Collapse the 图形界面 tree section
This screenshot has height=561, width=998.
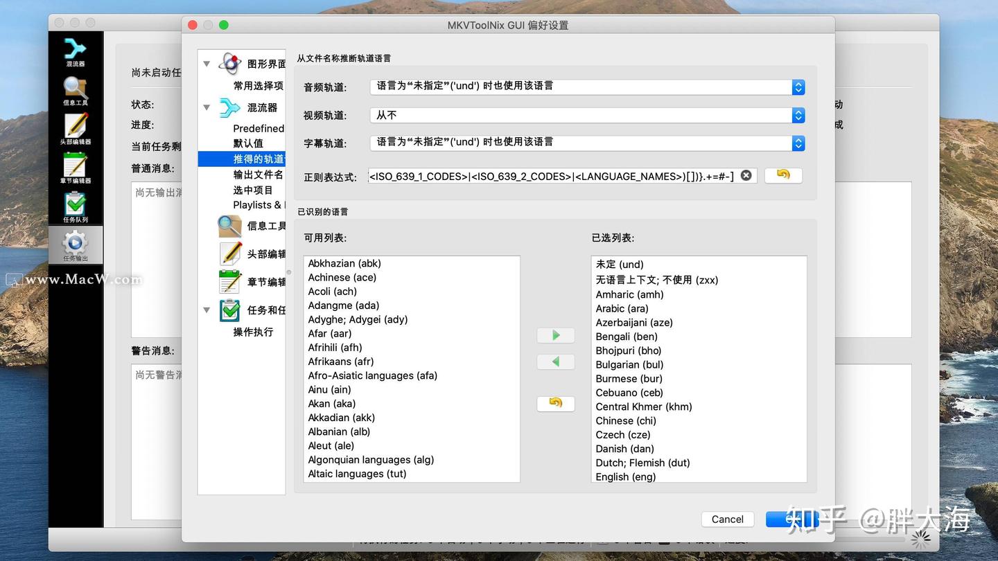click(x=207, y=64)
